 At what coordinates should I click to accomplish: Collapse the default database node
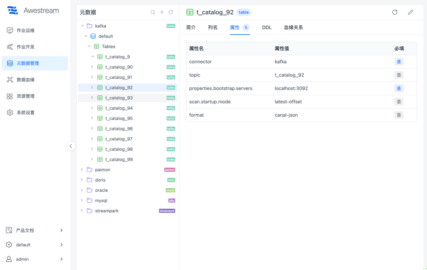coord(86,36)
